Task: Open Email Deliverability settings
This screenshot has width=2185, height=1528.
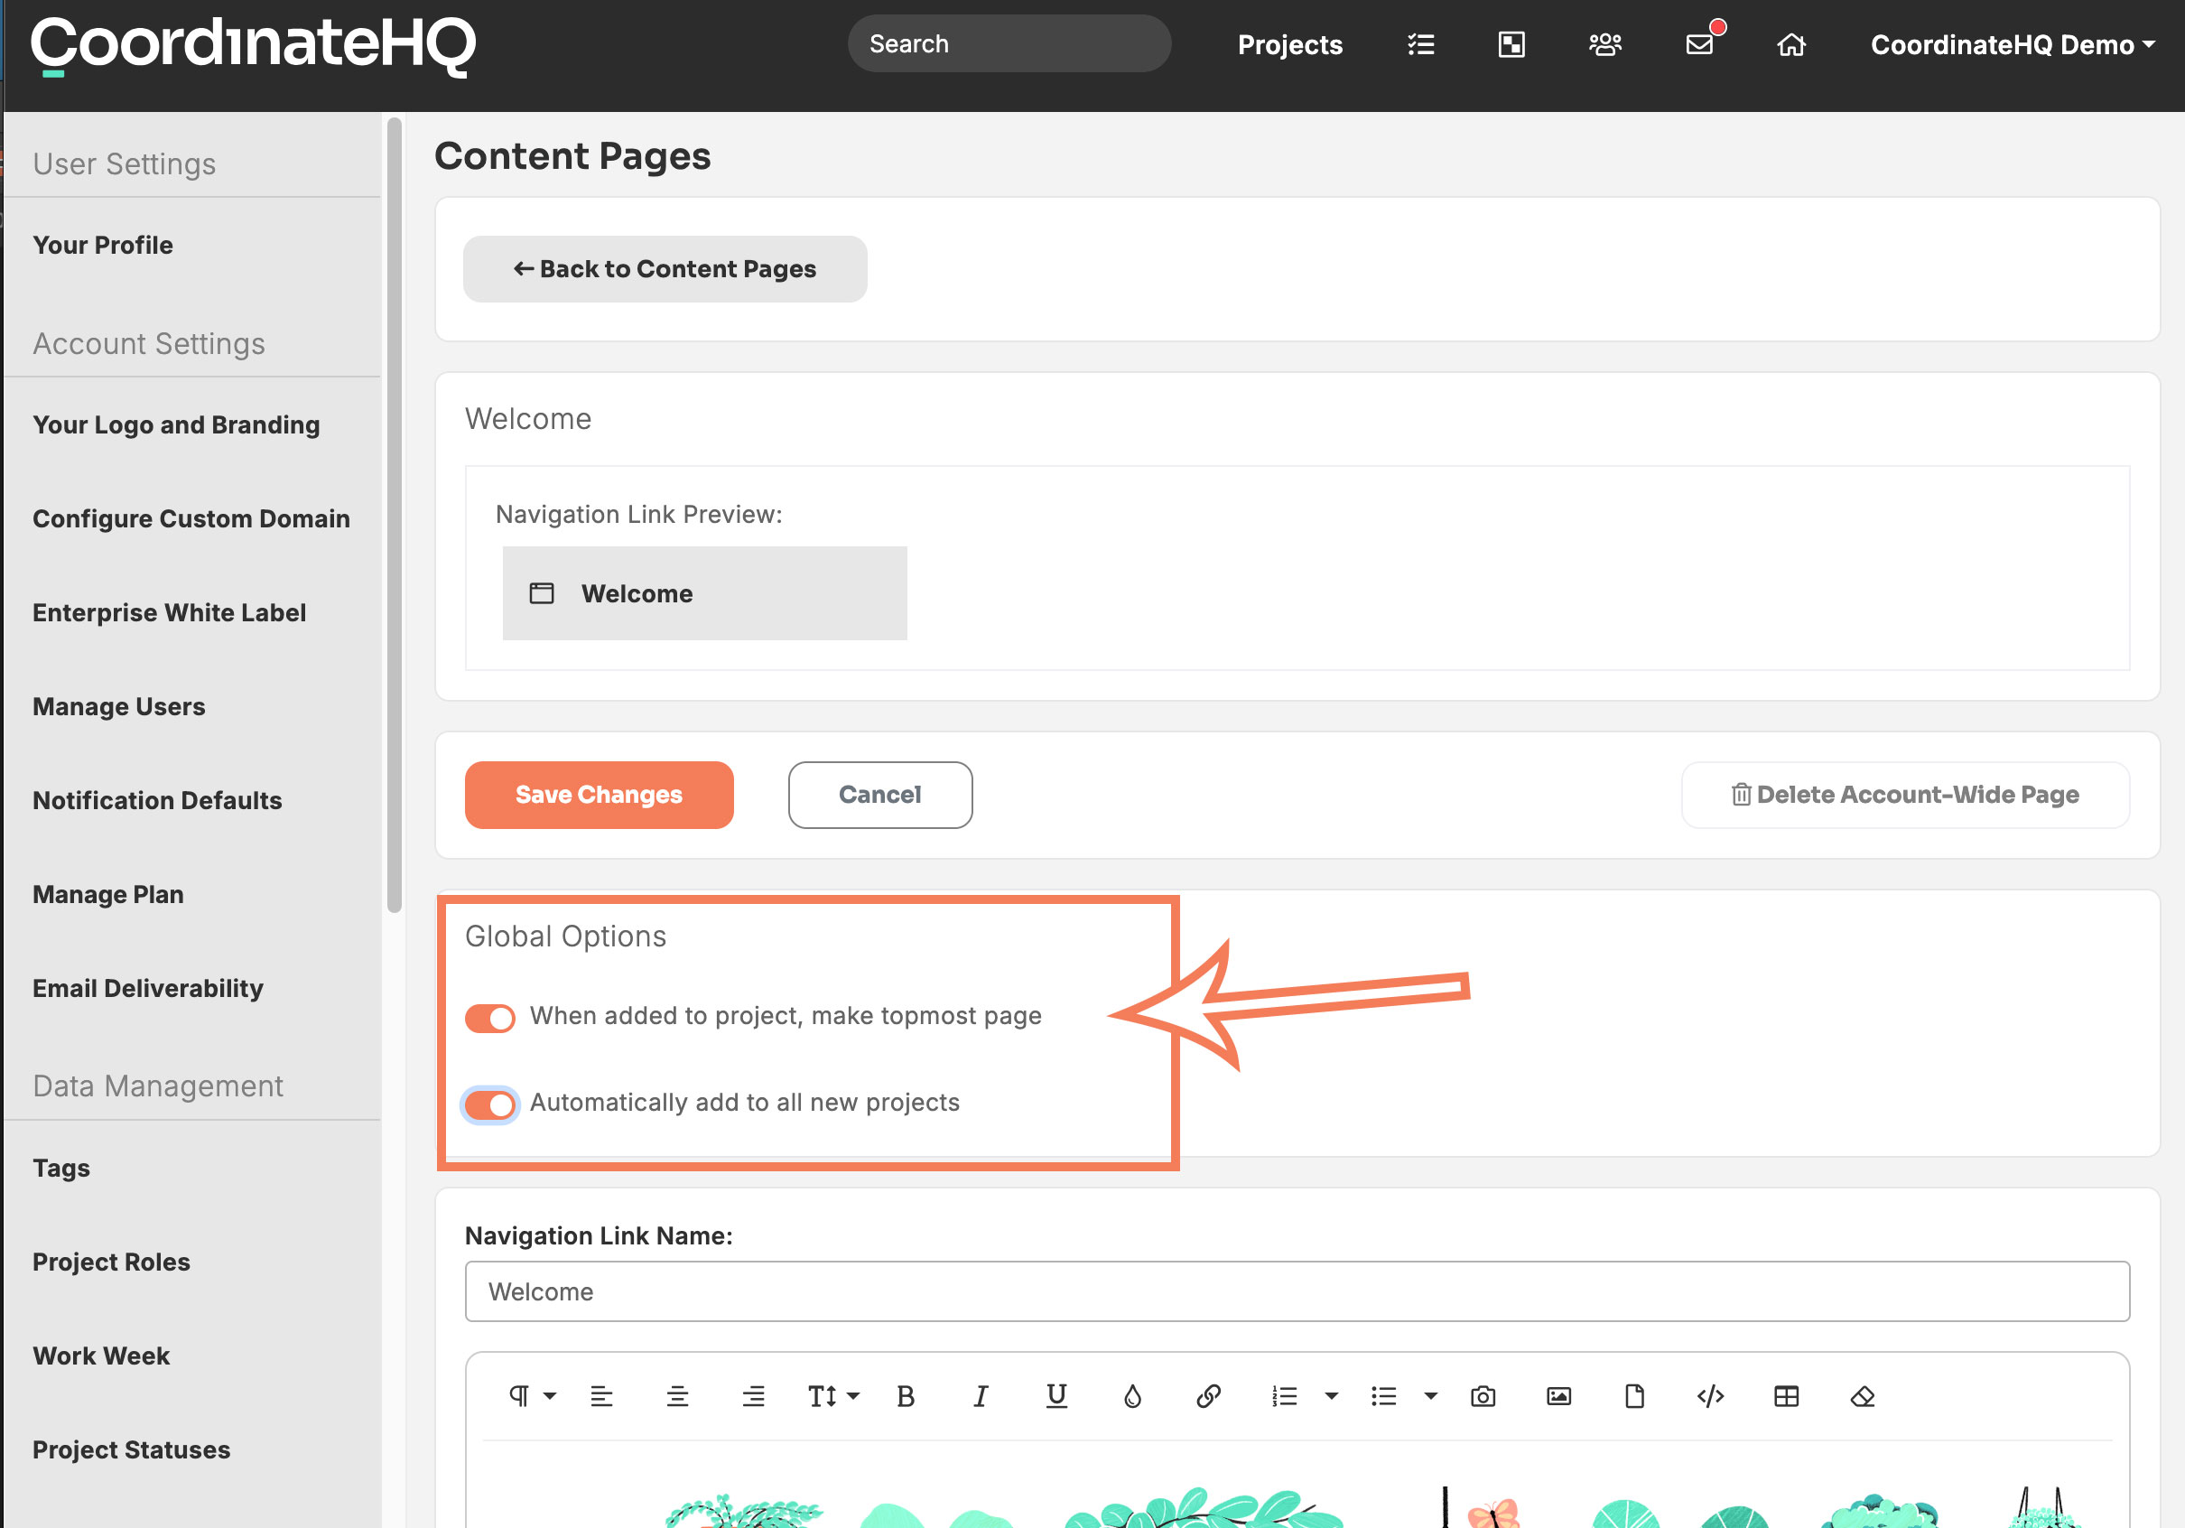Action: tap(147, 988)
